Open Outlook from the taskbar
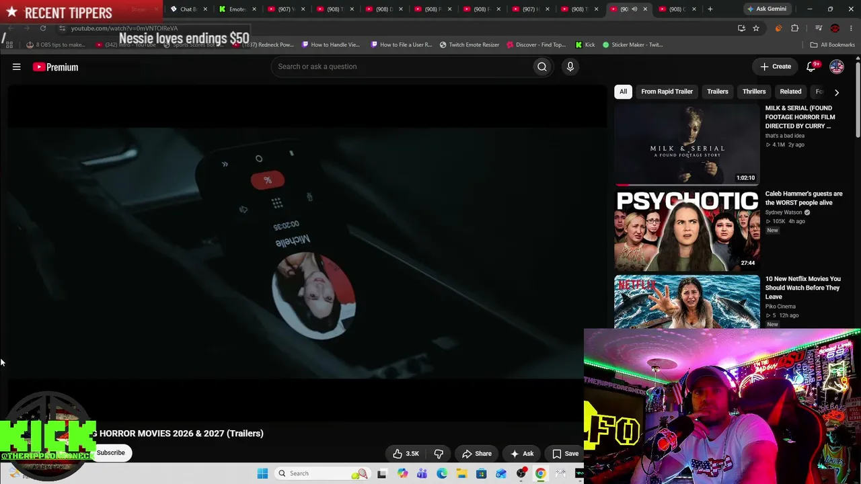 [501, 473]
